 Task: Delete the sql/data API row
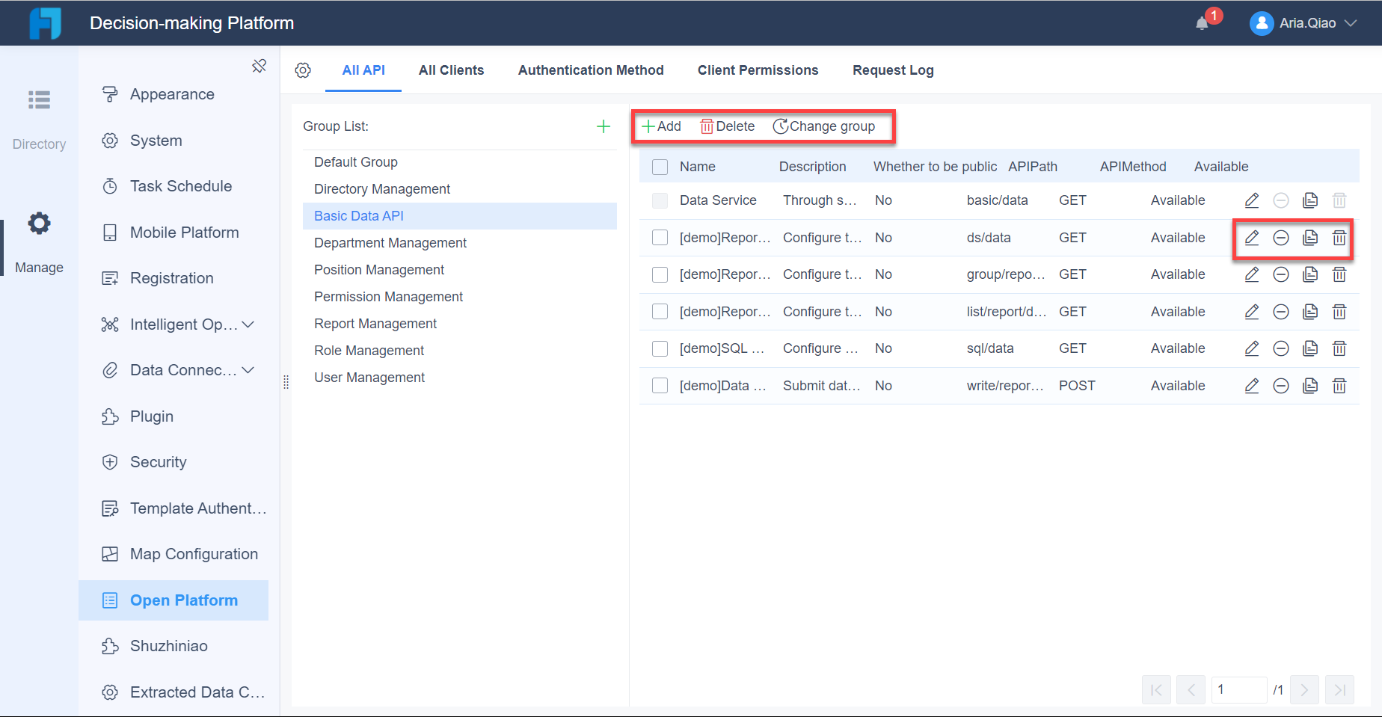click(1339, 348)
